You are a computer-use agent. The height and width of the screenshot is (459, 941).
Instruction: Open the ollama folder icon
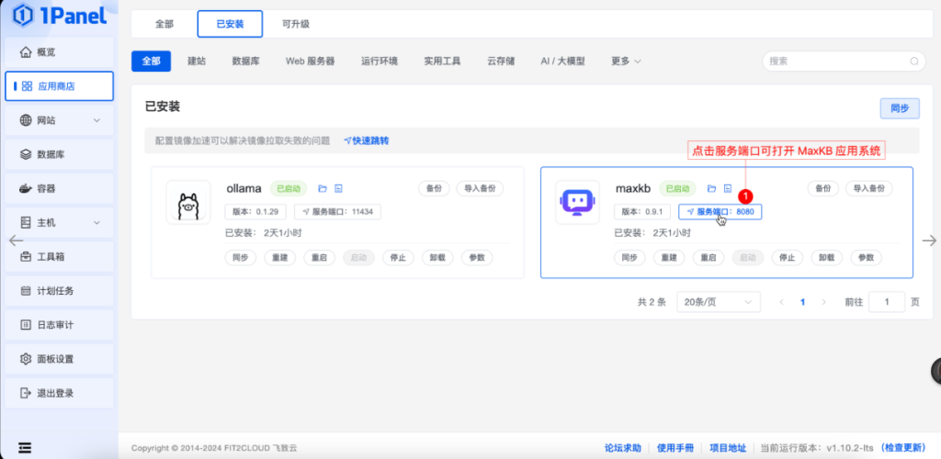[x=323, y=189]
